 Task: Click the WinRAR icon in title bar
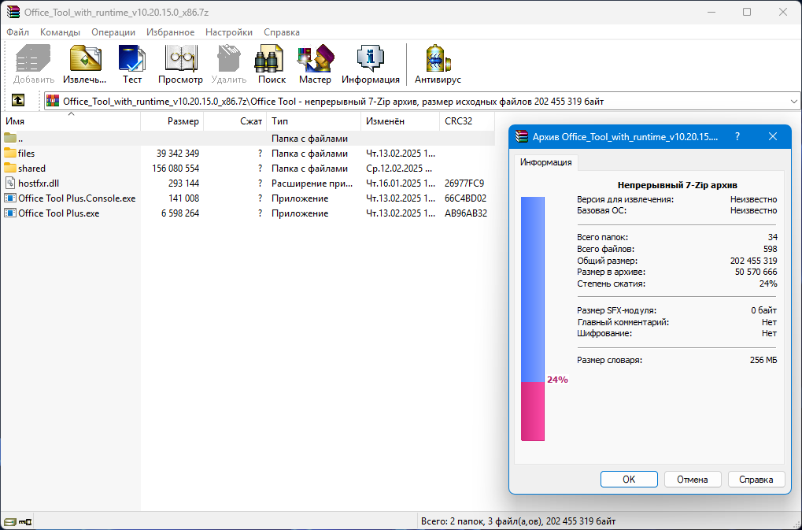(x=13, y=12)
